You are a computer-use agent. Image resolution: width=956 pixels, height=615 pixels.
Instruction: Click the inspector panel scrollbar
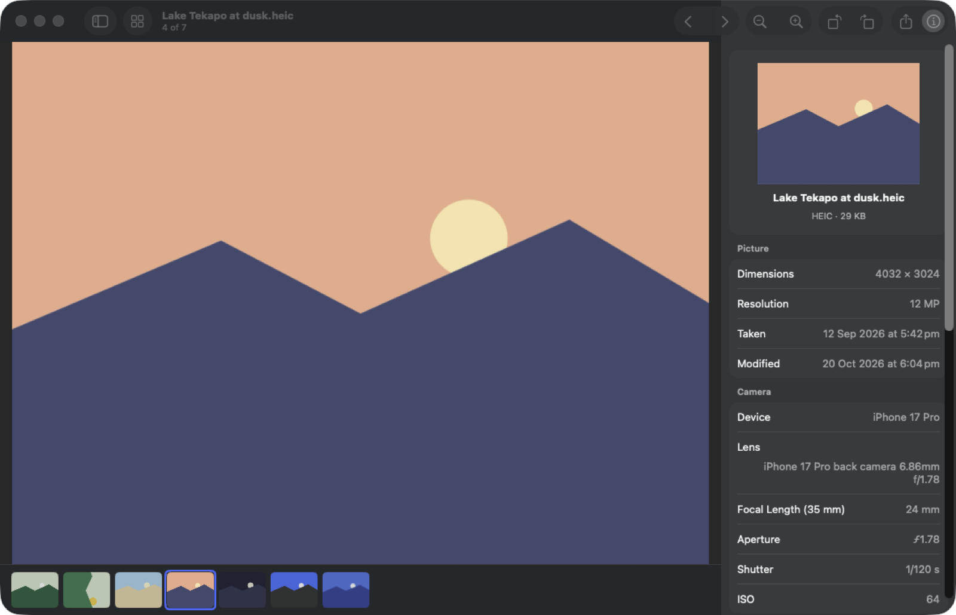click(949, 188)
